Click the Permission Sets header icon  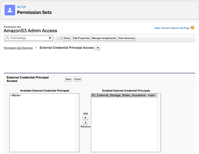coord(10,10)
